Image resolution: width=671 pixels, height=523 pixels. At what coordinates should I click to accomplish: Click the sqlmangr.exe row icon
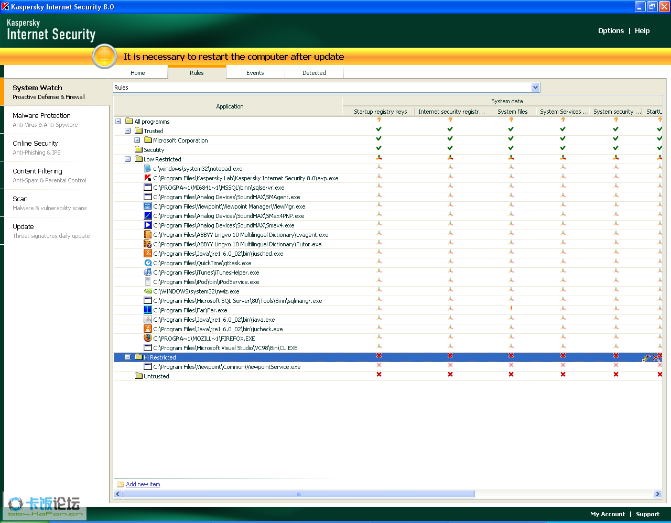point(148,301)
